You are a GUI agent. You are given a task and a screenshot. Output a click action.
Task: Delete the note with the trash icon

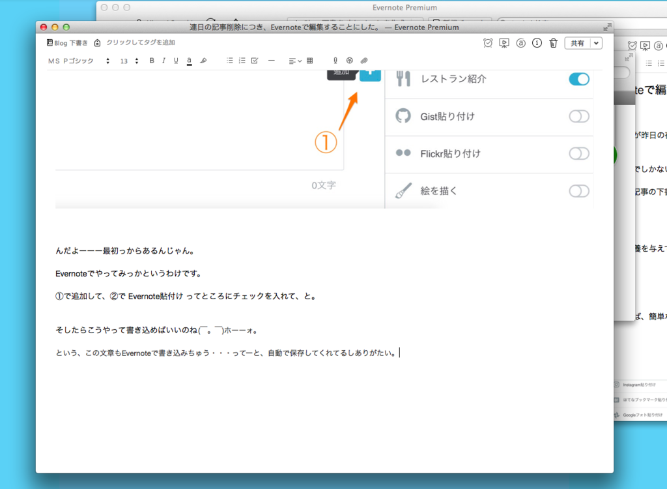[x=553, y=43]
